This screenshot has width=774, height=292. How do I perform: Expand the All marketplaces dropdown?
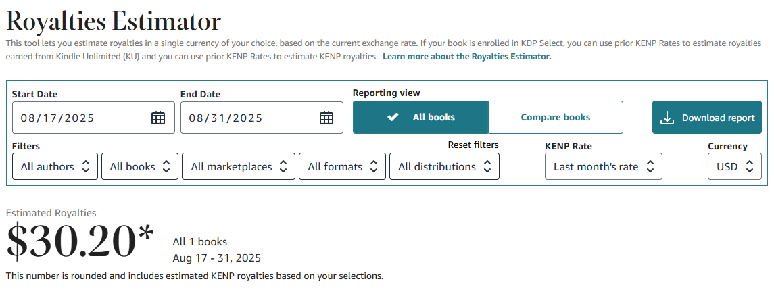coord(239,167)
